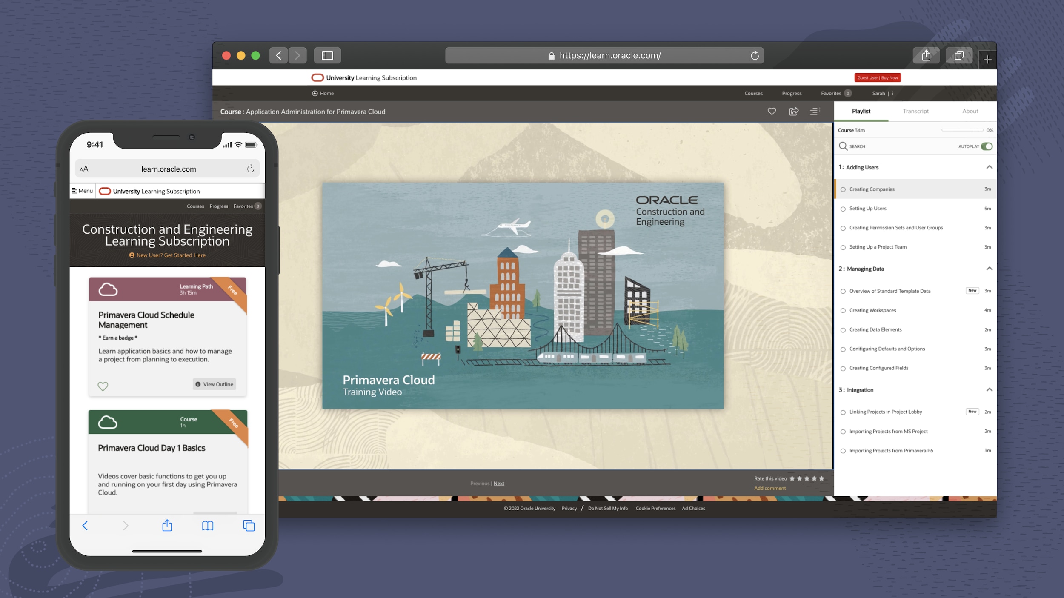Click the playlist search magnifier icon
The image size is (1064, 598).
[x=843, y=146]
